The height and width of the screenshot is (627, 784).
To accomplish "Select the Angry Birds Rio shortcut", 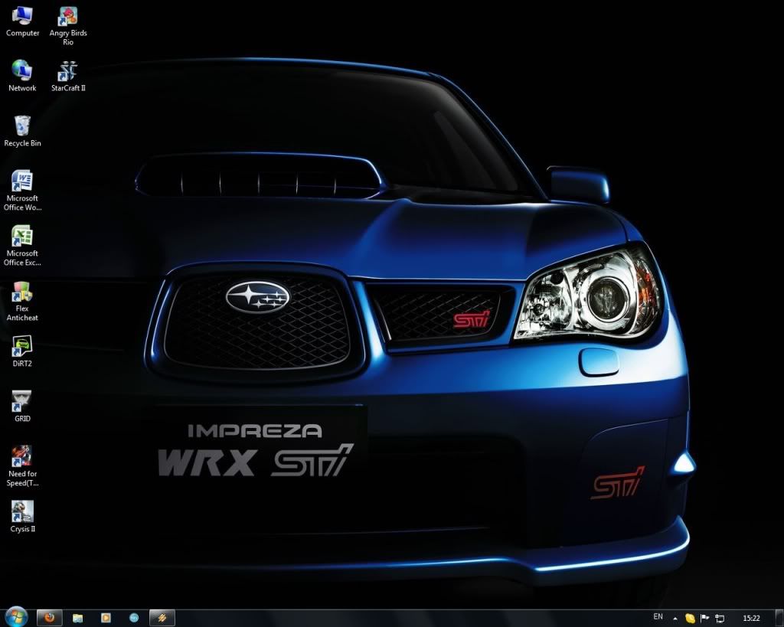I will click(68, 27).
